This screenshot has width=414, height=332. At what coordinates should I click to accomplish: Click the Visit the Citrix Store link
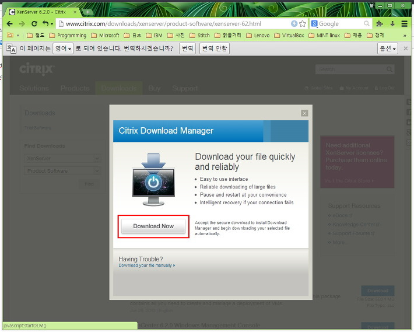[349, 181]
